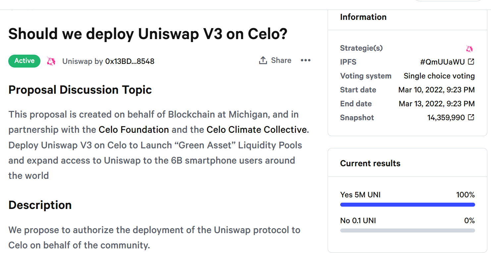Open the Celo Foundation link
Image resolution: width=491 pixels, height=253 pixels.
pos(134,129)
